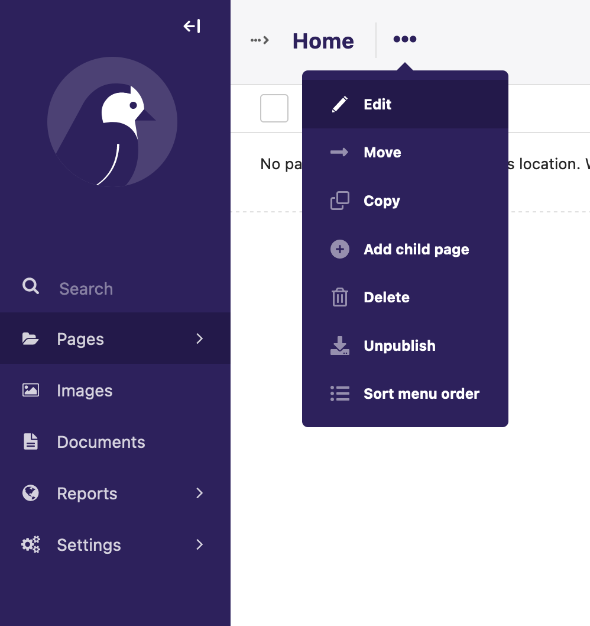Click the three-dot page actions button
The image size is (590, 626).
(404, 39)
